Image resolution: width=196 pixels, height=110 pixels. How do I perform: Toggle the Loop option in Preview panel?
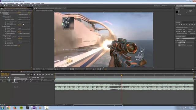pos(192,25)
